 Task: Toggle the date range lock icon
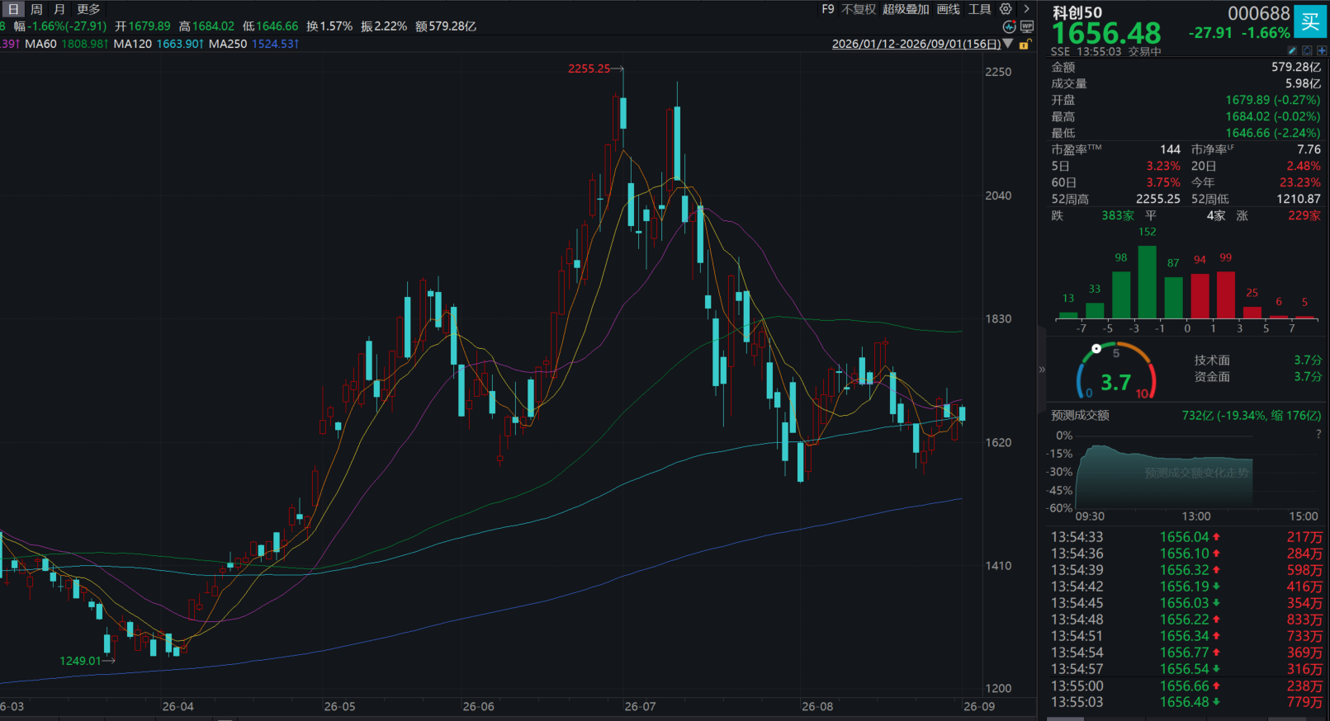point(1025,45)
